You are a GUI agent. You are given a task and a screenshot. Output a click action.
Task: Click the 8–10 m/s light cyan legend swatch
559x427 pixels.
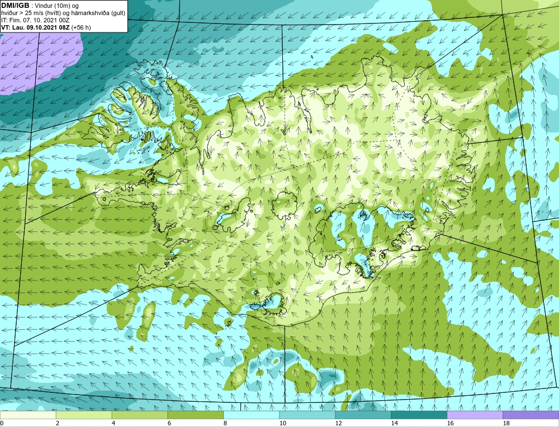(x=252, y=415)
